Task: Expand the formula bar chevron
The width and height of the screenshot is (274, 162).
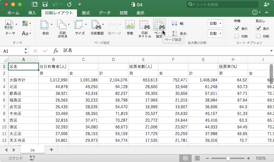Action: point(271,51)
